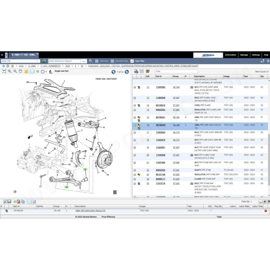Select the G-GMC > T-H21 HUMMER tab
Image resolution: width=270 pixels, height=270 pixels.
tap(23, 55)
